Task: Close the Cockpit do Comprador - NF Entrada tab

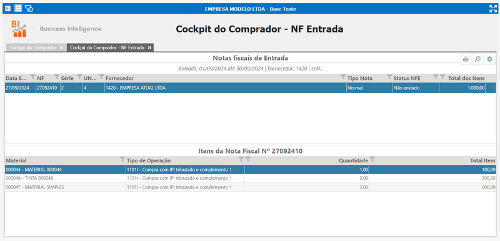Action: click(149, 47)
